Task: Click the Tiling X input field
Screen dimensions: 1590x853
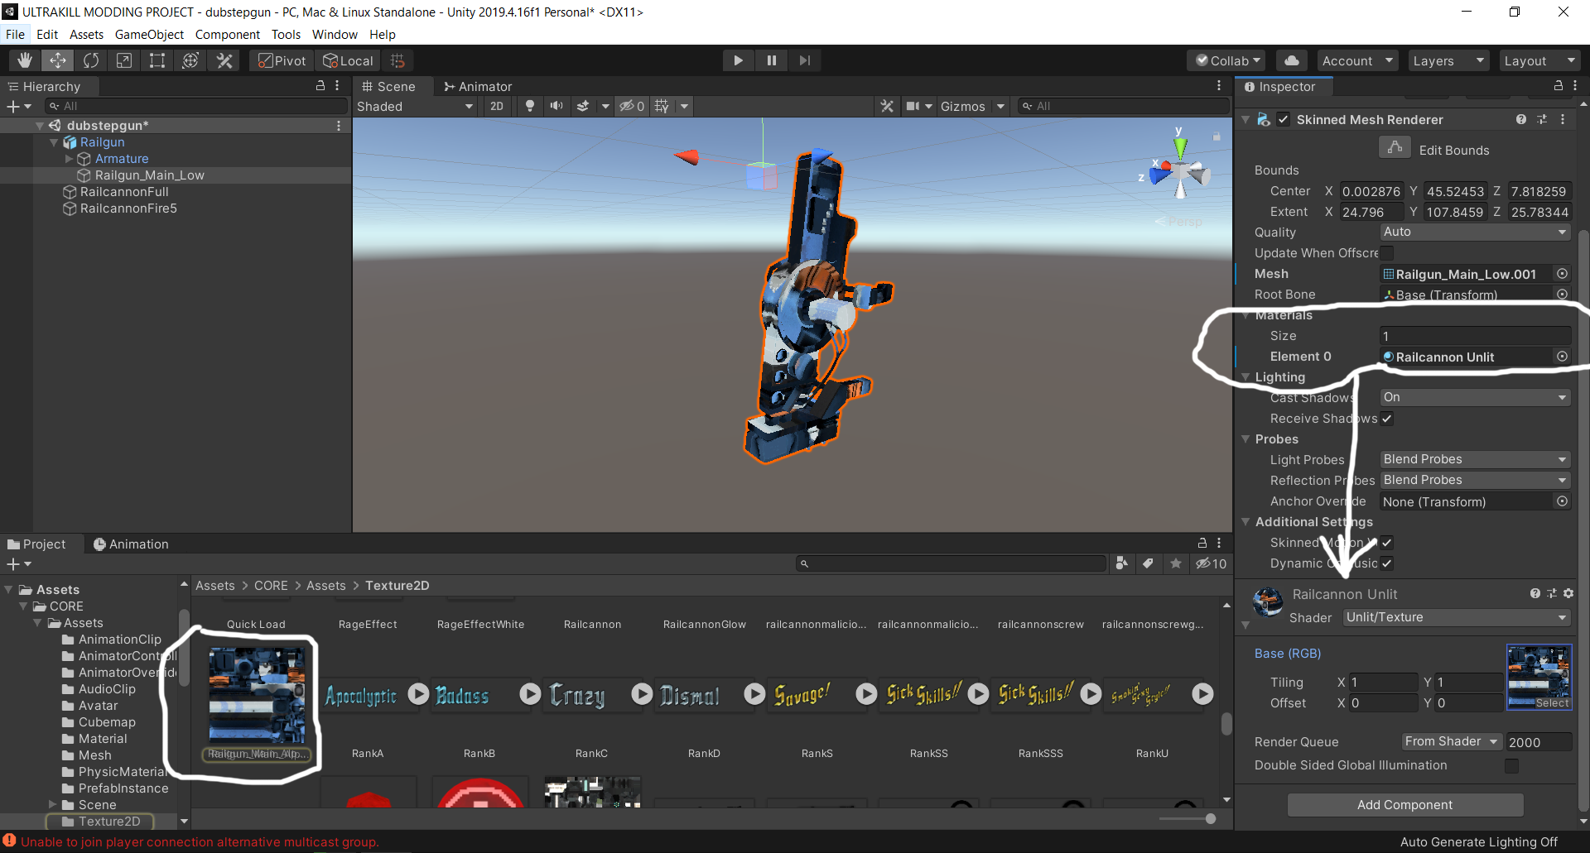Action: point(1384,683)
